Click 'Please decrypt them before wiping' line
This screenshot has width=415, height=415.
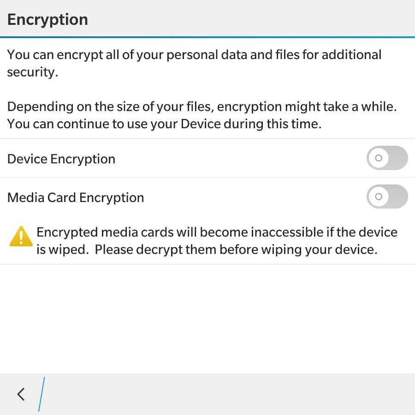[236, 249]
